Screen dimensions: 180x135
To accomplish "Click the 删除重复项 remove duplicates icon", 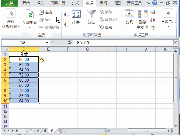I will [142, 19].
